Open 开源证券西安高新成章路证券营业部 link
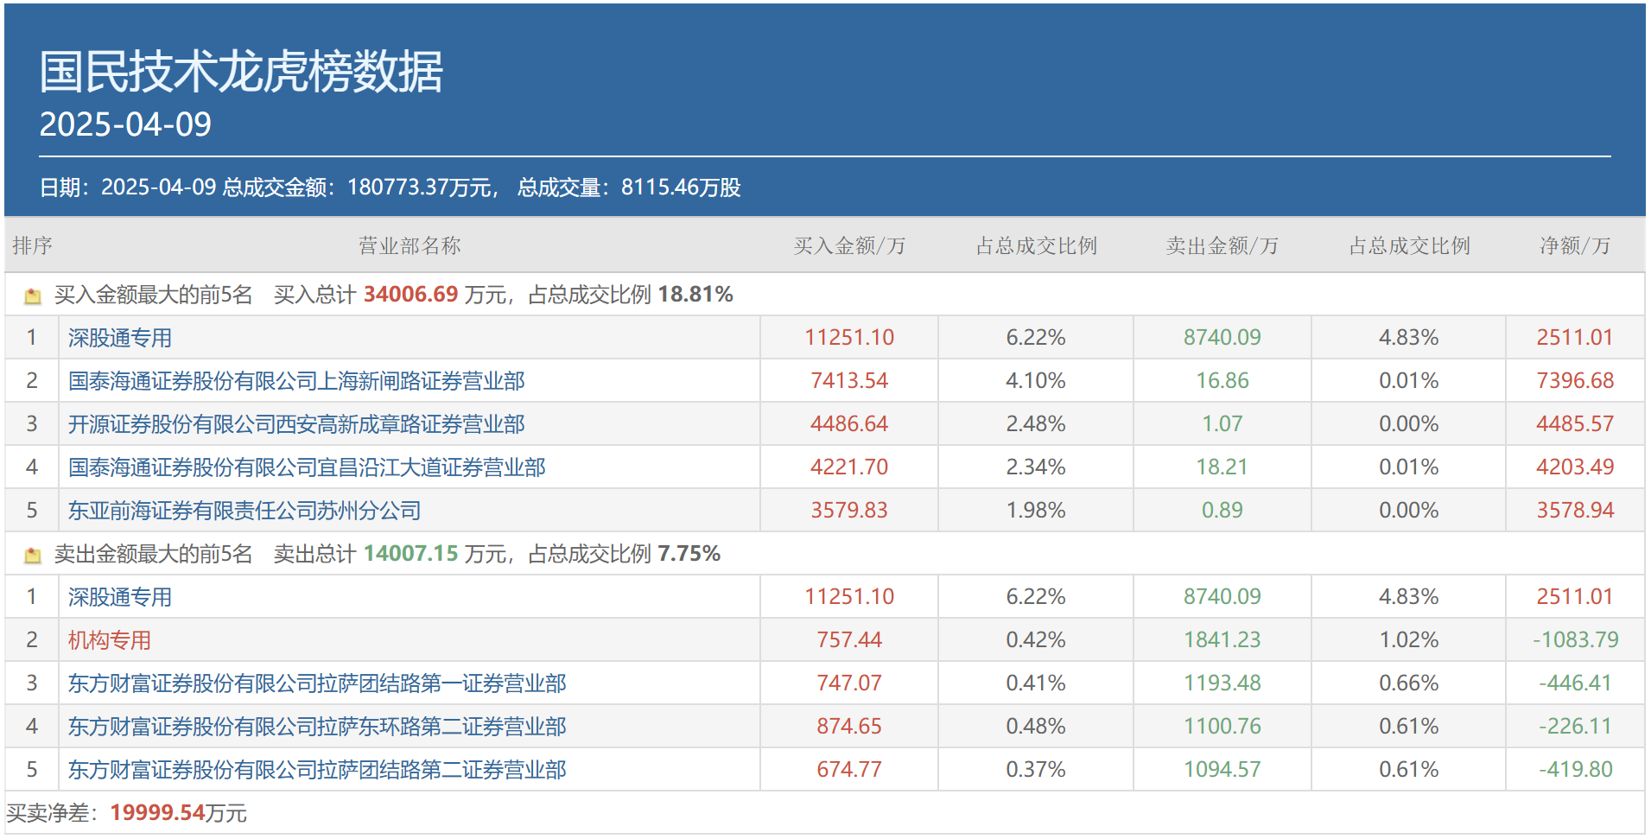The height and width of the screenshot is (839, 1651). pos(296,424)
